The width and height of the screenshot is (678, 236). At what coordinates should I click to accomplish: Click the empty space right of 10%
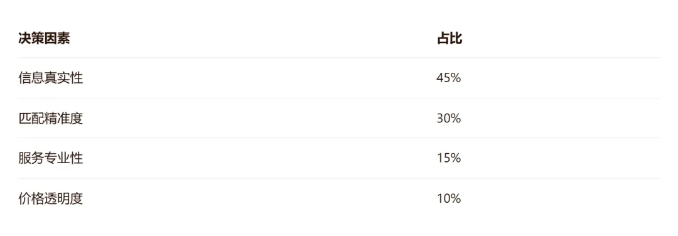[561, 199]
